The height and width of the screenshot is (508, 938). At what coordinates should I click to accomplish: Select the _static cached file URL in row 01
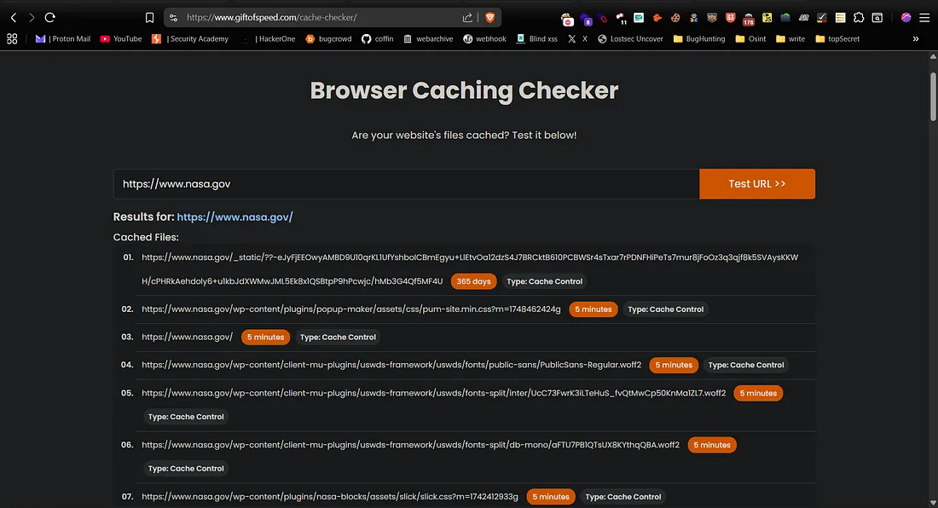470,269
